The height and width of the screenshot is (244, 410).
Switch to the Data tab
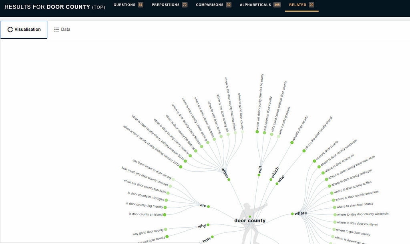click(x=62, y=29)
